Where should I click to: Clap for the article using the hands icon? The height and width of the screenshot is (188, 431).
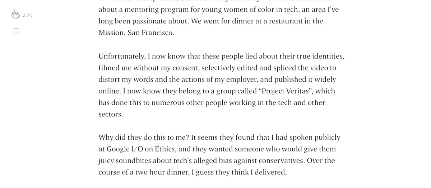point(15,15)
